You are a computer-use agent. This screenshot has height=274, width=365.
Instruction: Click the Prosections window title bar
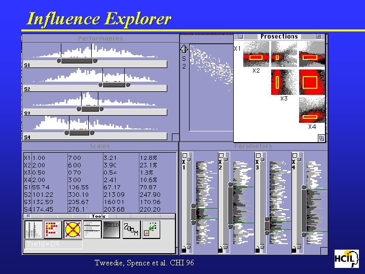point(279,37)
